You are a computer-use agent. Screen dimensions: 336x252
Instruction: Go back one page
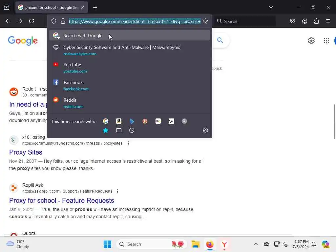8,21
